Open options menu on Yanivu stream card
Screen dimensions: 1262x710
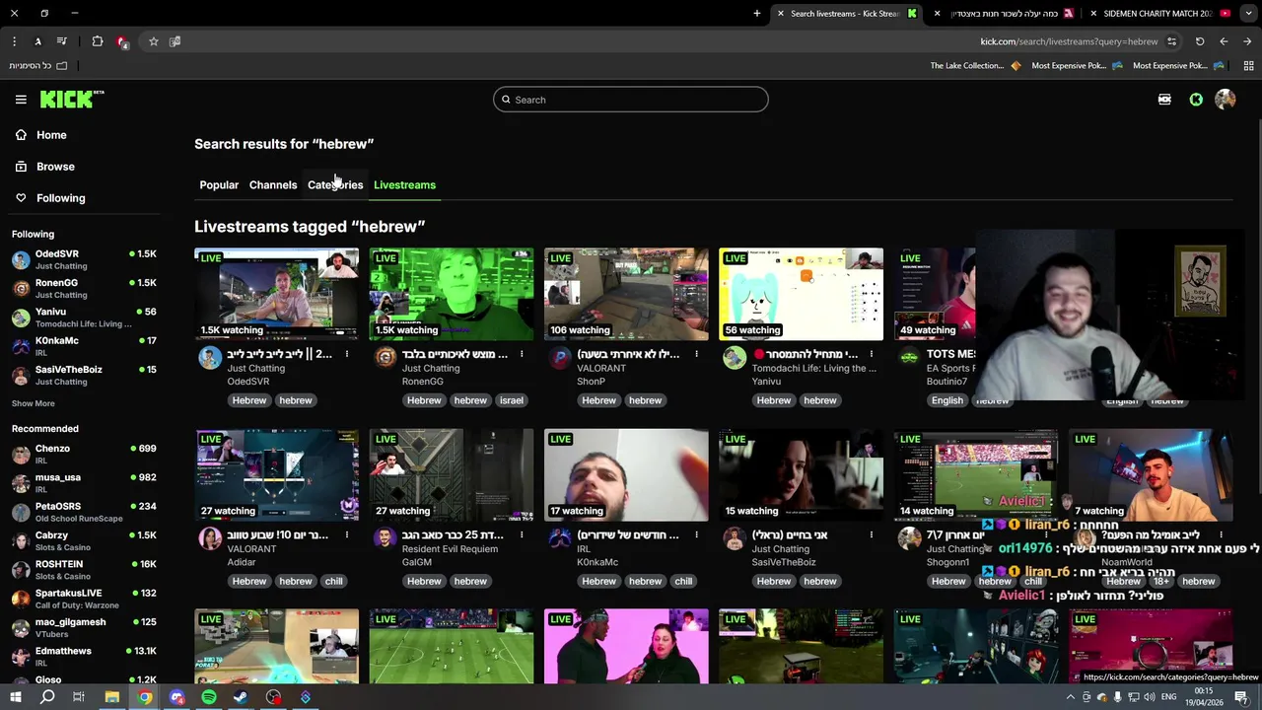pyautogui.click(x=871, y=354)
